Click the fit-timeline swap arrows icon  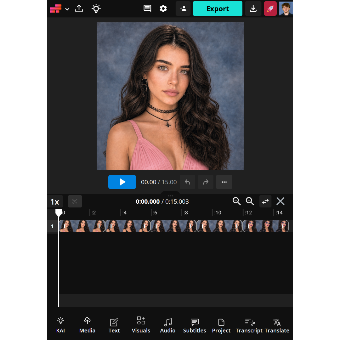[x=265, y=201]
